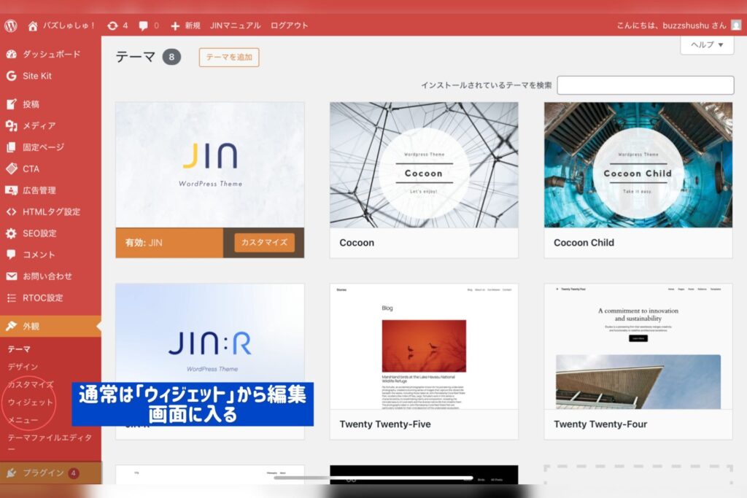Open updates via the circular arrows icon
This screenshot has width=747, height=498.
click(112, 26)
